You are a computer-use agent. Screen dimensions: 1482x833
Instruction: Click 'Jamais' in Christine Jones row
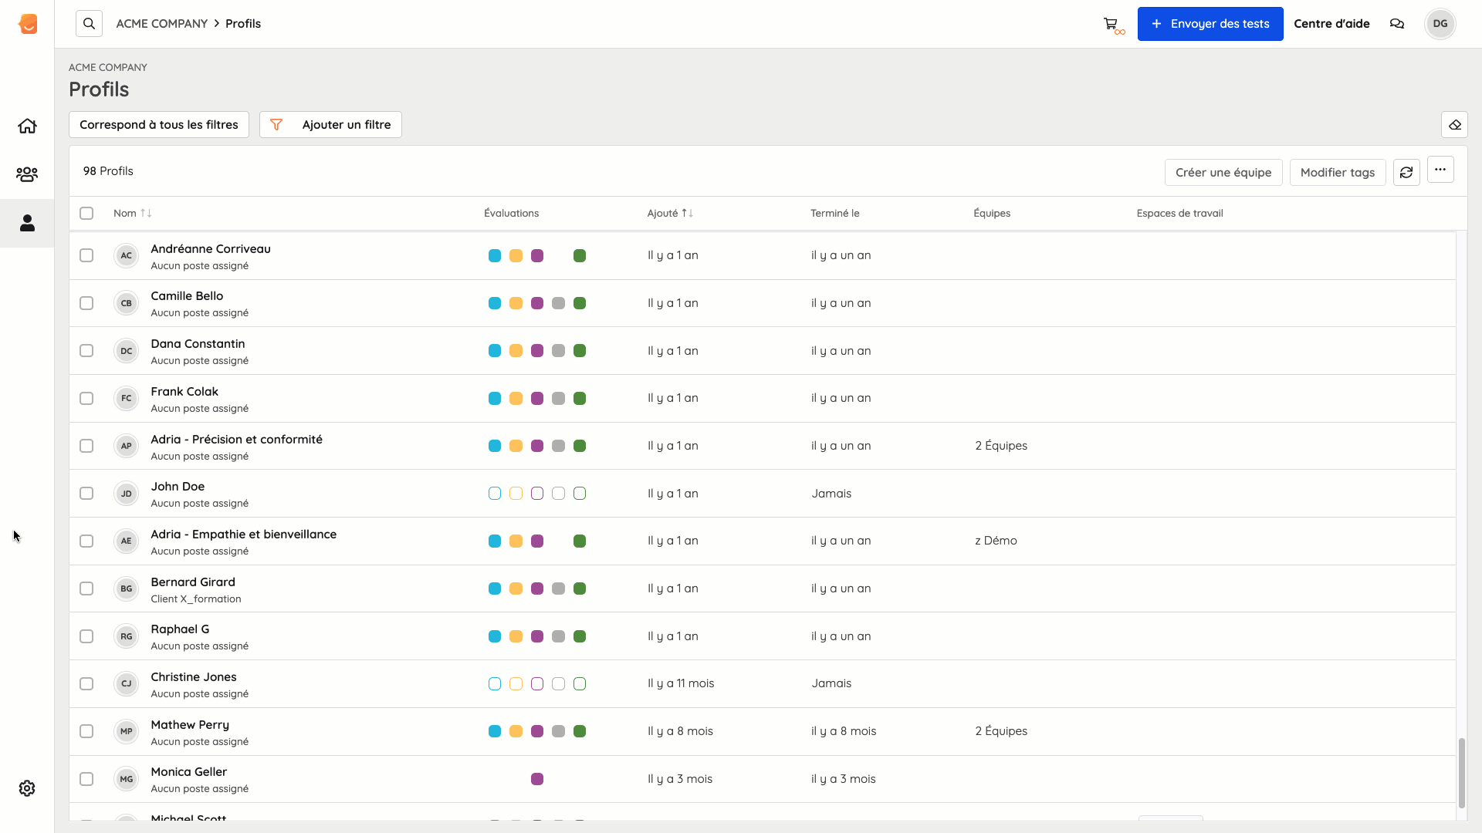coord(831,683)
